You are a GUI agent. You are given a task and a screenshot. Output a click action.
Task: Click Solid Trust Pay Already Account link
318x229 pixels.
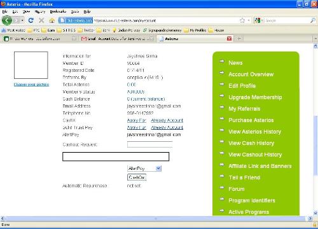coord(167,127)
